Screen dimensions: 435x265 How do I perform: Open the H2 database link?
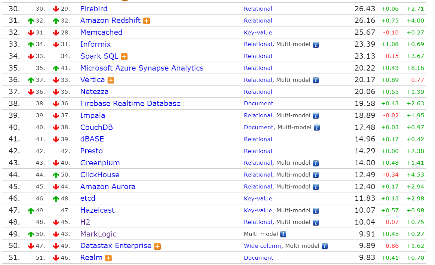[x=85, y=222]
